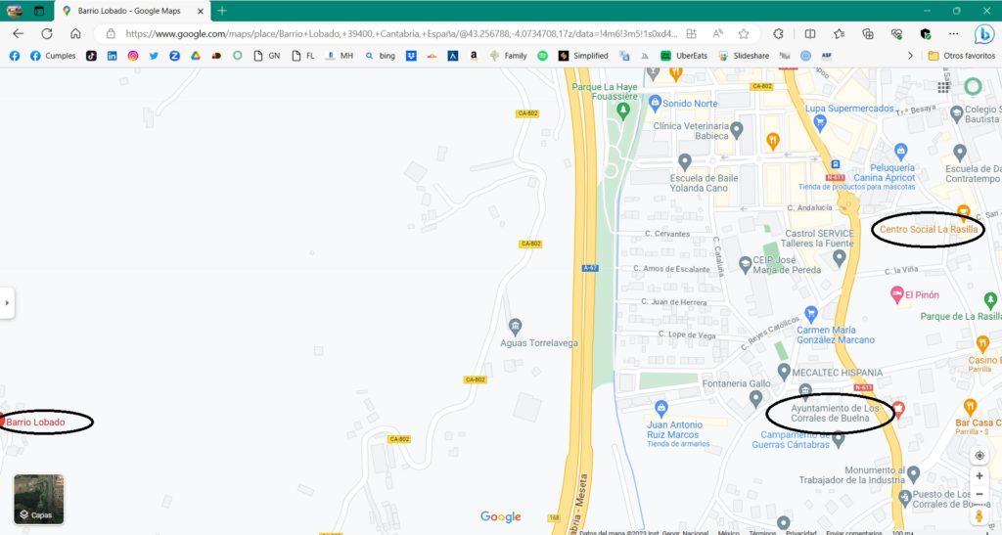
Task: Click Lupa Supermercados label
Action: click(x=849, y=109)
